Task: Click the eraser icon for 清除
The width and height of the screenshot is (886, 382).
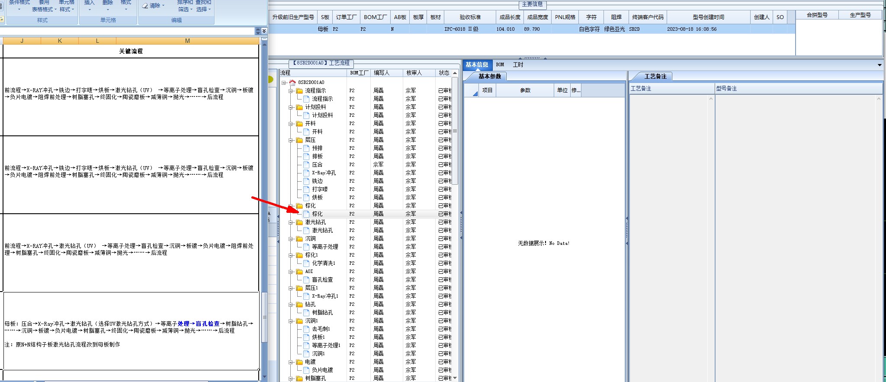Action: click(x=145, y=6)
